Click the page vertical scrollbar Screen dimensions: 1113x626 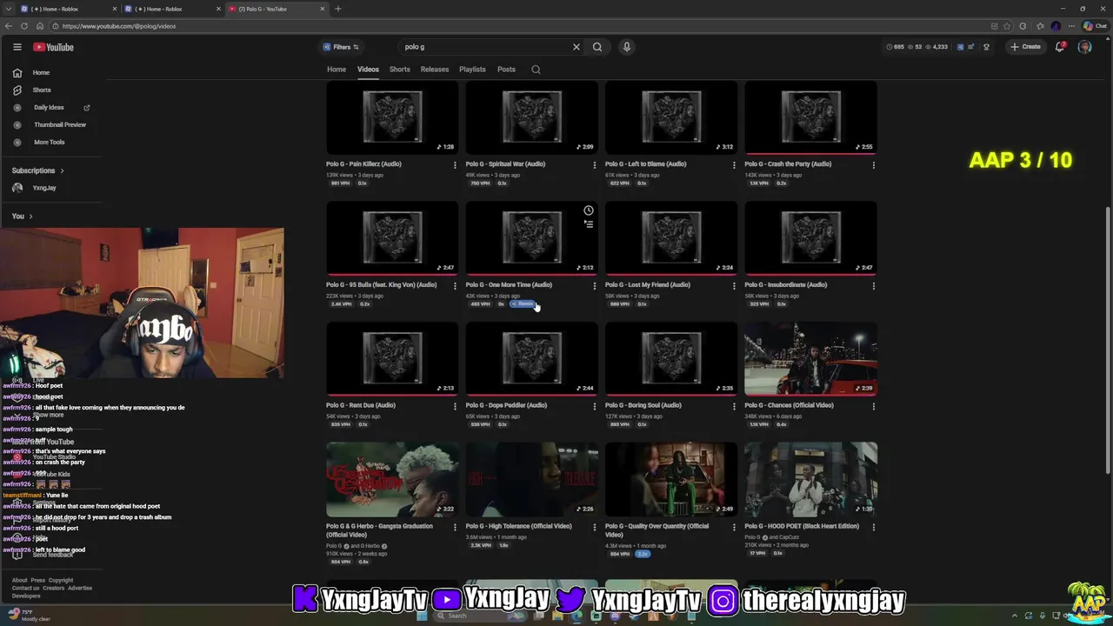[1107, 339]
